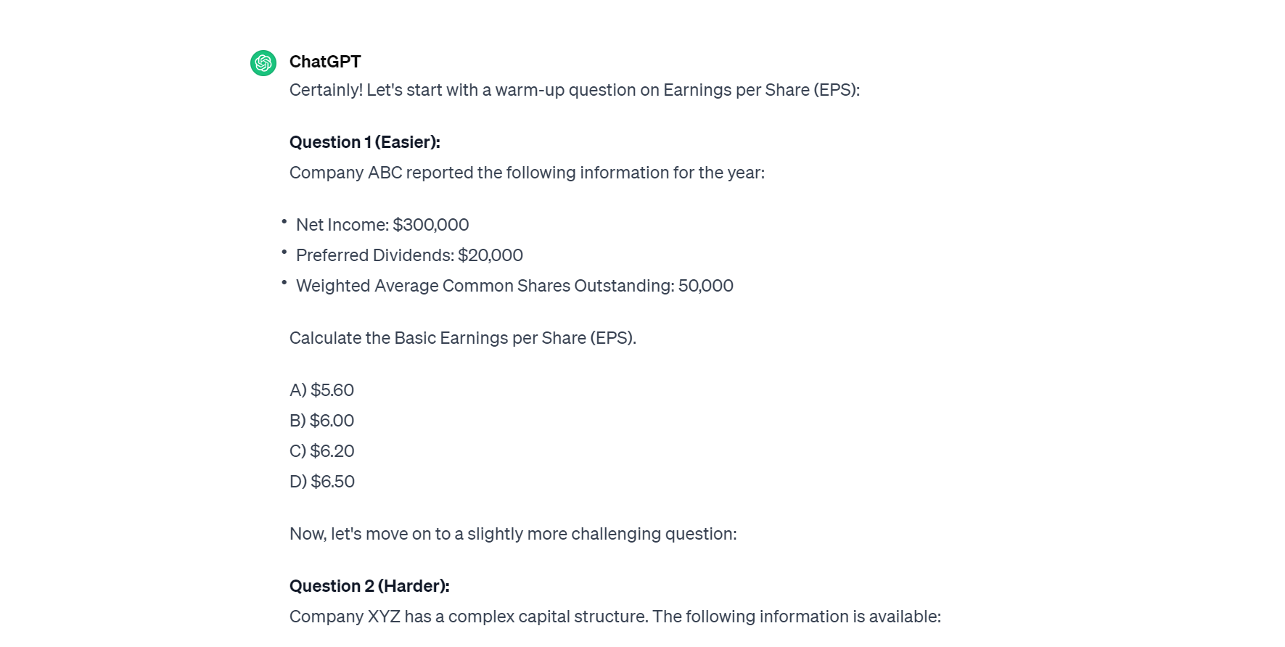Click the bullet dot before Weighted Average
The width and height of the screenshot is (1285, 647).
pyautogui.click(x=284, y=282)
